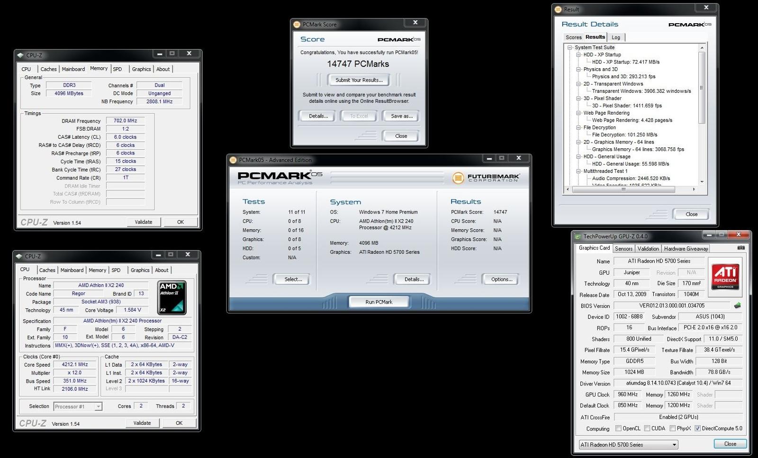Switch to the Scores tab in Result Details
This screenshot has height=458, width=758.
coord(573,37)
